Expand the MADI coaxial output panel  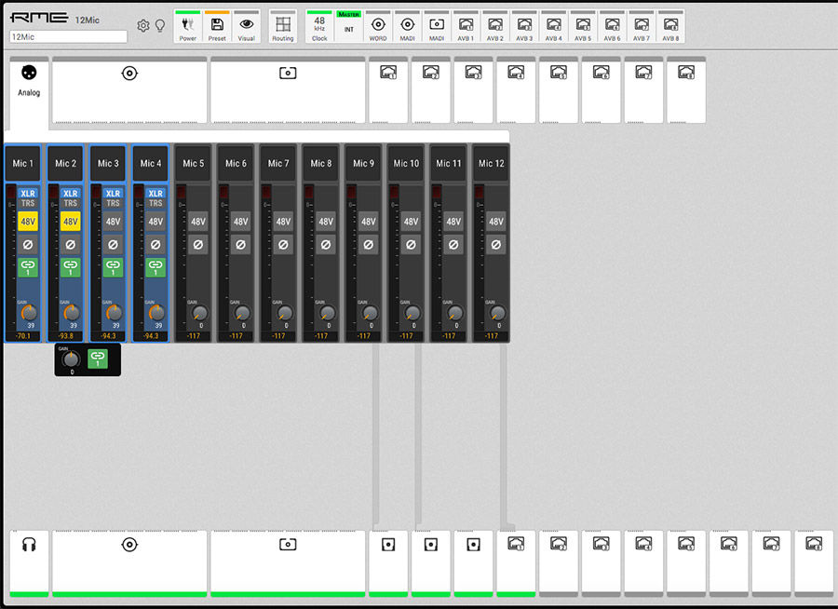click(129, 563)
